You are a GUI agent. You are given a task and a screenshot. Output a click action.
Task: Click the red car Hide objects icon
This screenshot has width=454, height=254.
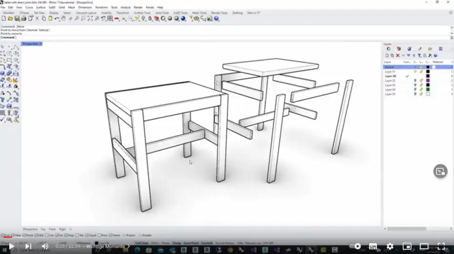(x=117, y=18)
